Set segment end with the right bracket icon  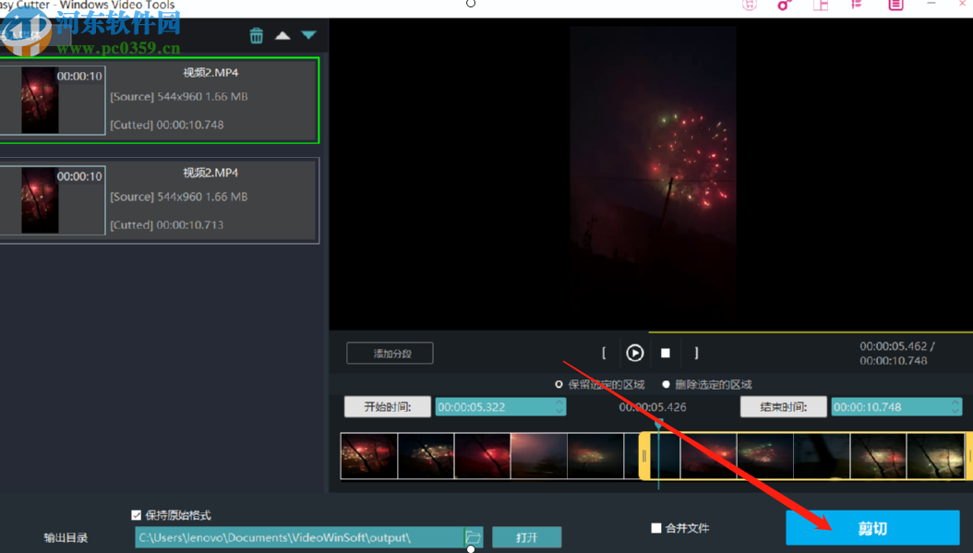[695, 353]
